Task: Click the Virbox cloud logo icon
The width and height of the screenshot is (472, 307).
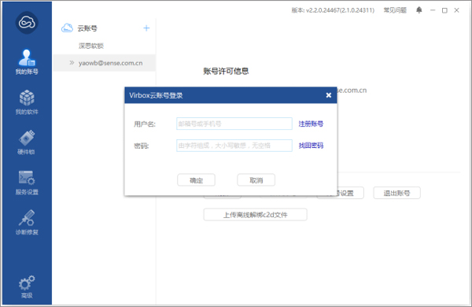Action: coord(27,23)
